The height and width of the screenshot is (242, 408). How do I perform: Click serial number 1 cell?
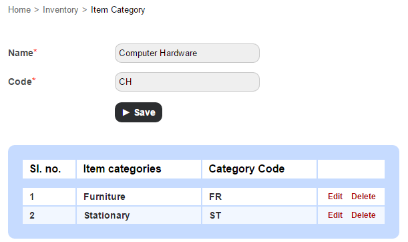[49, 197]
